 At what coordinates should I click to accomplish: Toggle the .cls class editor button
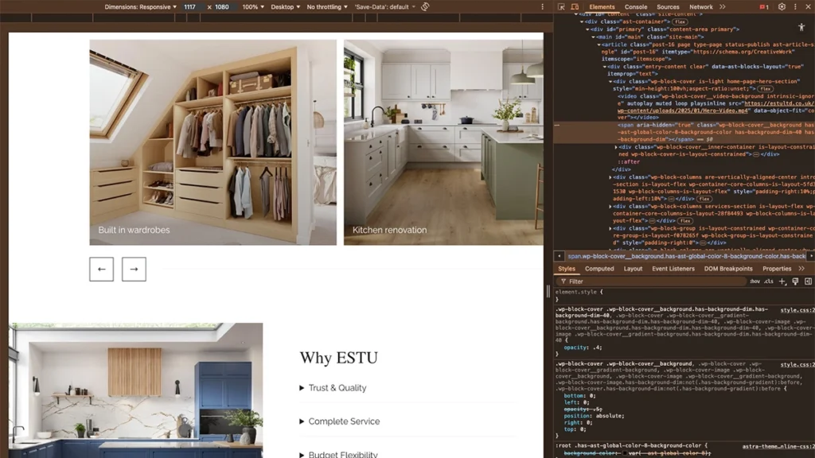point(769,281)
